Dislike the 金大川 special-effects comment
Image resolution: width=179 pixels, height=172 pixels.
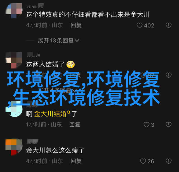click(x=168, y=25)
